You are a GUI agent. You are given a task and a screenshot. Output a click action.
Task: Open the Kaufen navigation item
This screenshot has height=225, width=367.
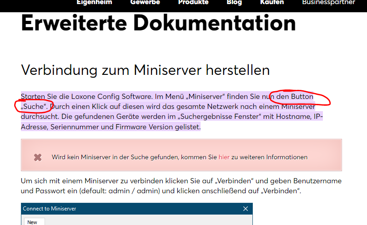[x=272, y=2]
